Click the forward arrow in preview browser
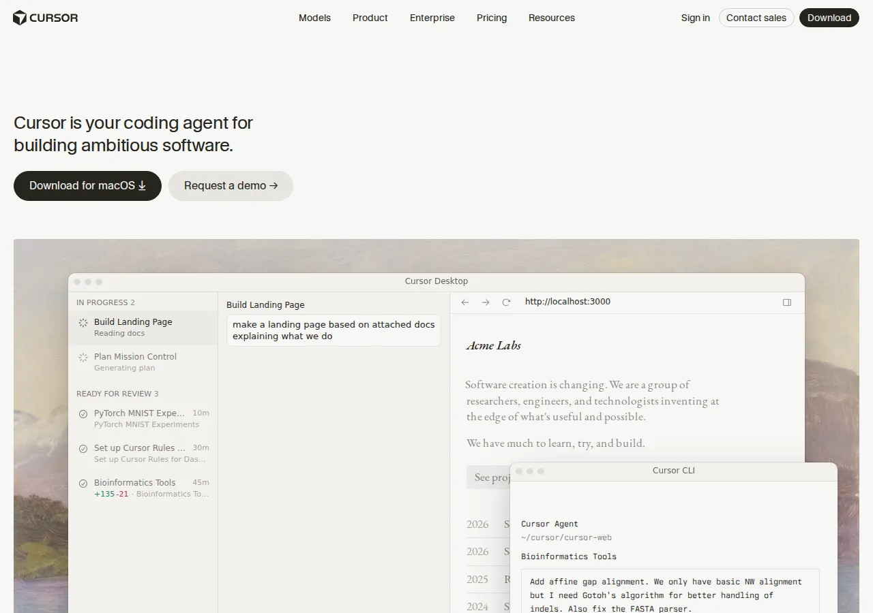873x613 pixels. pos(486,302)
